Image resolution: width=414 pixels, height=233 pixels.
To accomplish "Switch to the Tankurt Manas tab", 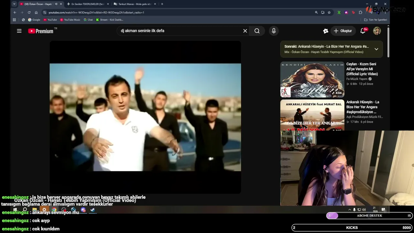I will coord(135,4).
